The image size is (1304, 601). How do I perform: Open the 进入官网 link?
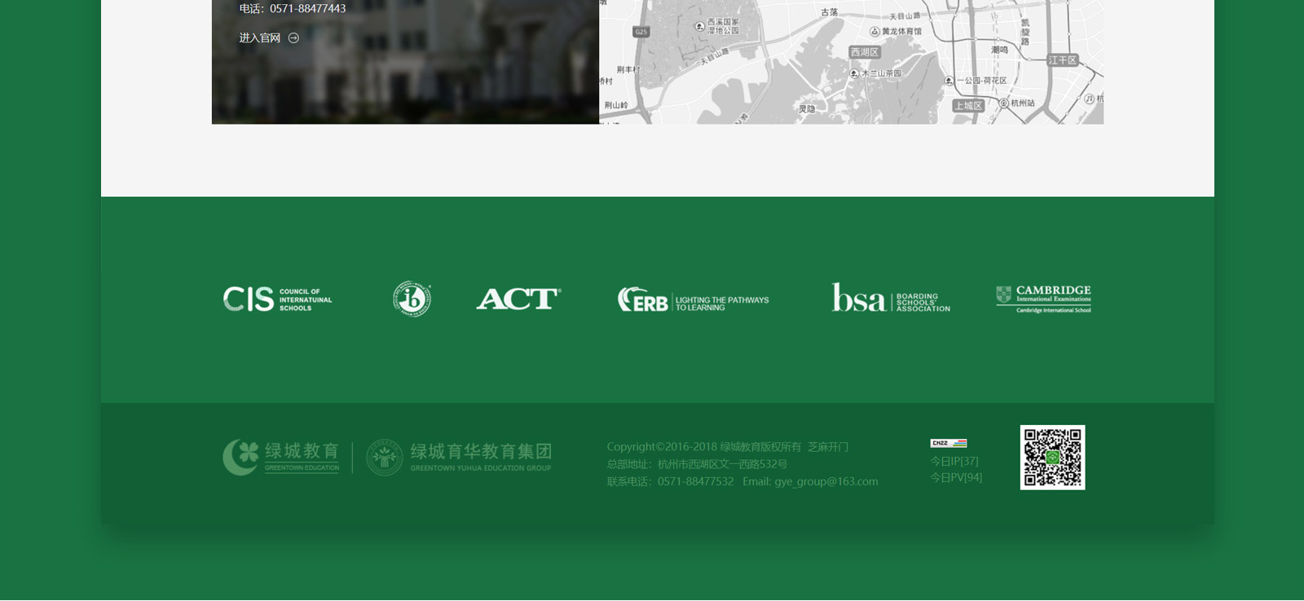click(259, 38)
